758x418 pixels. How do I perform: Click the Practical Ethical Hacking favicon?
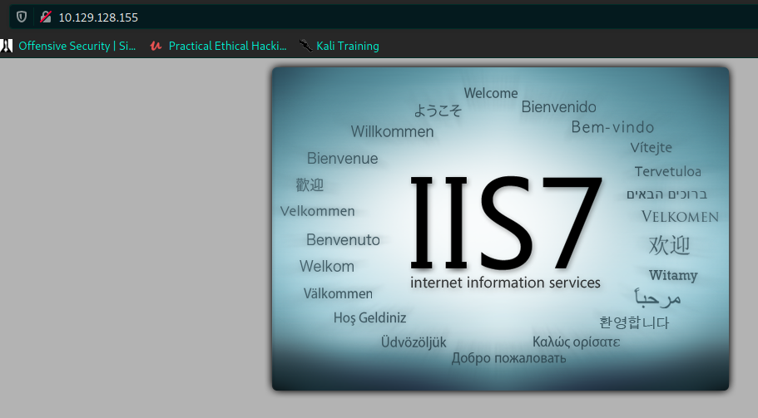coord(156,46)
